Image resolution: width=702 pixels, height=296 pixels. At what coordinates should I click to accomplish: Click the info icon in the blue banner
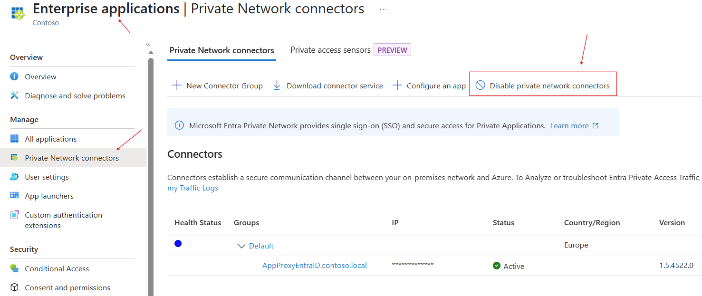(179, 125)
